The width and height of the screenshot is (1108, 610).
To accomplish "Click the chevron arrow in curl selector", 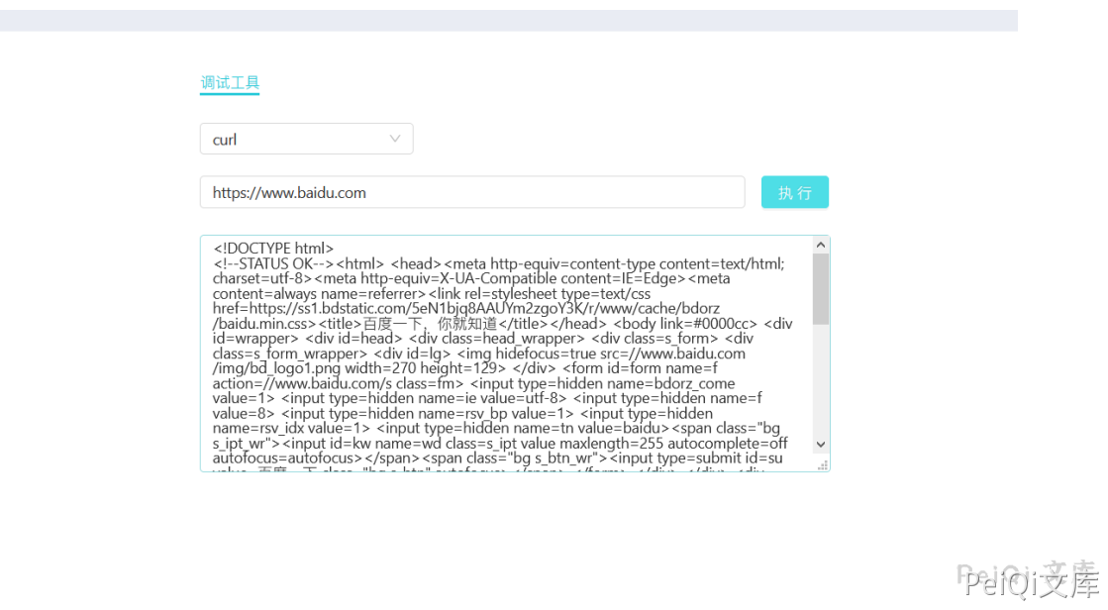I will coord(395,140).
